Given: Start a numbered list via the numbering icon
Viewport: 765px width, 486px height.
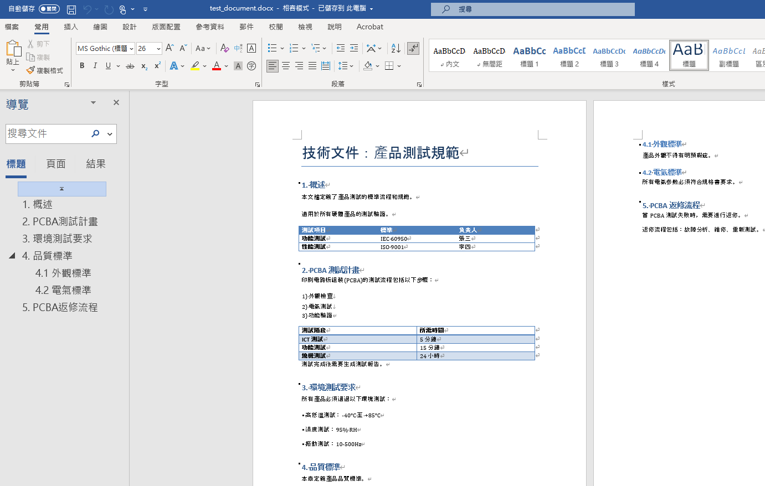Looking at the screenshot, I should pos(294,48).
